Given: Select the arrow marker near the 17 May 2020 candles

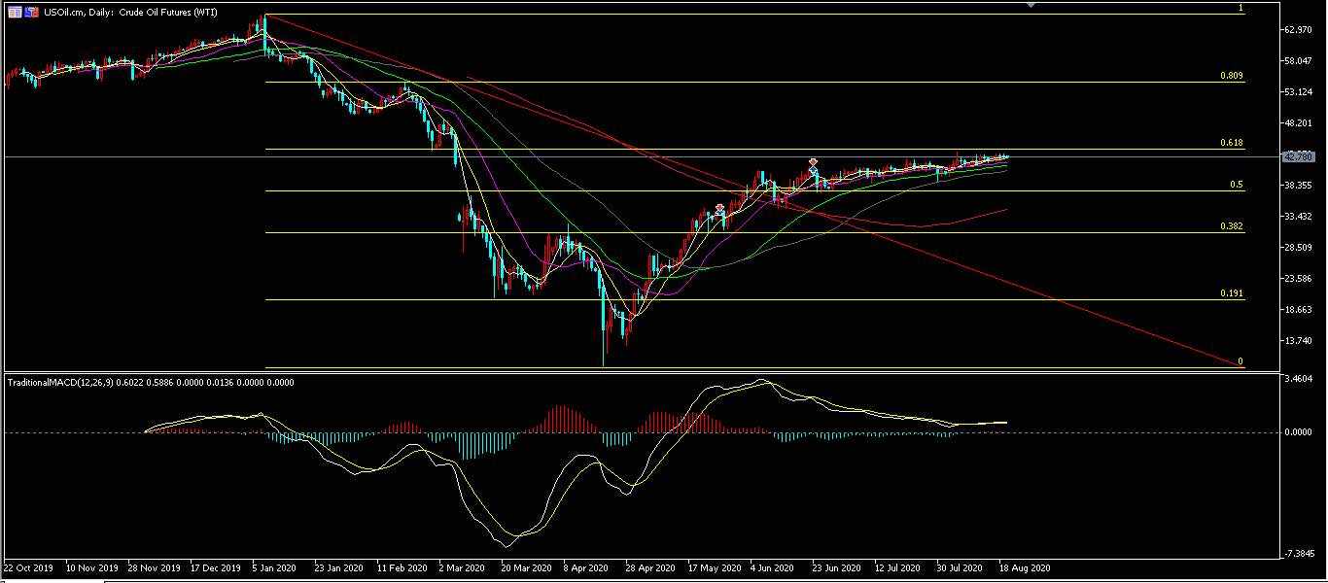Looking at the screenshot, I should [719, 209].
